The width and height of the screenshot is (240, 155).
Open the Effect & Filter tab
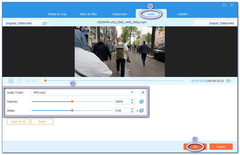[88, 14]
